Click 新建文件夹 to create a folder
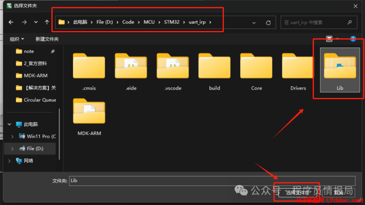The width and height of the screenshot is (365, 205). 47,39
